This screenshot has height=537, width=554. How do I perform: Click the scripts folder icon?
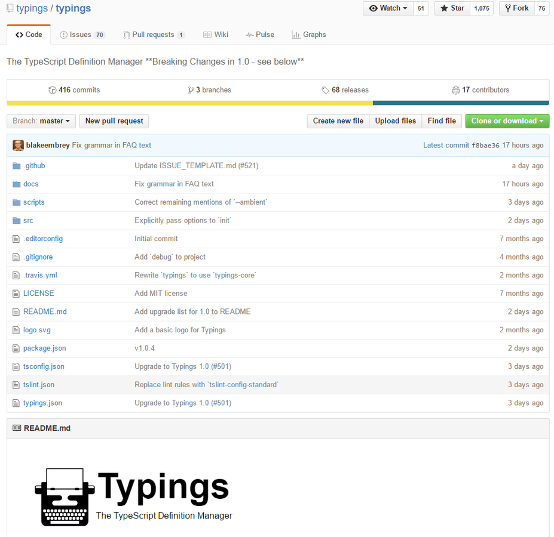[x=17, y=202]
